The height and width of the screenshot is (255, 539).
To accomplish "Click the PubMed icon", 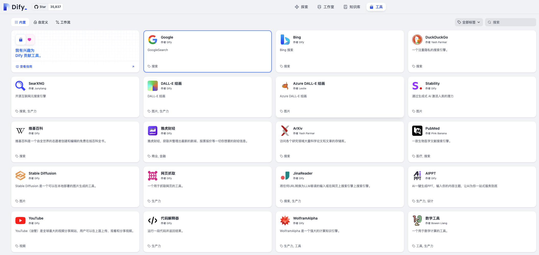I will pyautogui.click(x=417, y=131).
